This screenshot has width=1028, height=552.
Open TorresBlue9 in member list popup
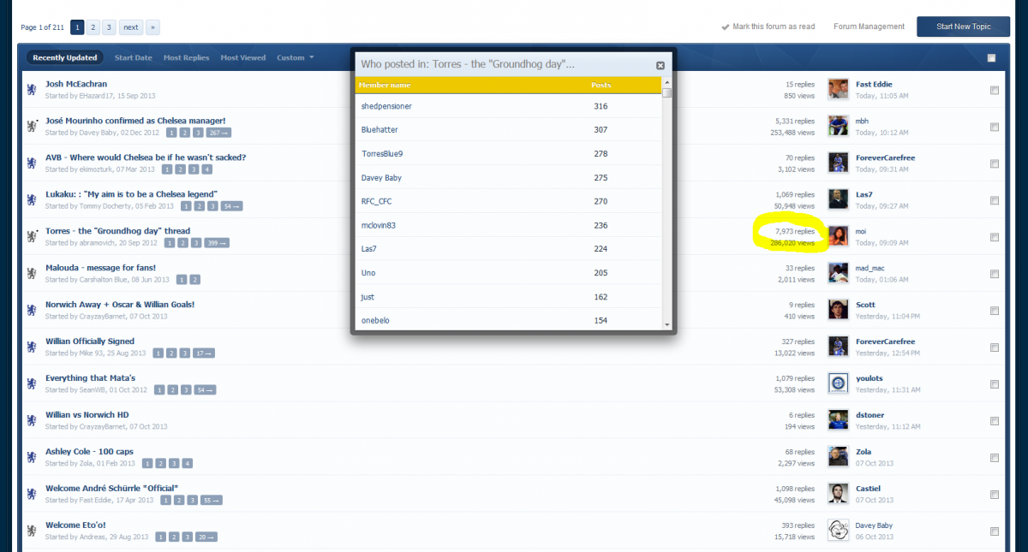tap(382, 154)
